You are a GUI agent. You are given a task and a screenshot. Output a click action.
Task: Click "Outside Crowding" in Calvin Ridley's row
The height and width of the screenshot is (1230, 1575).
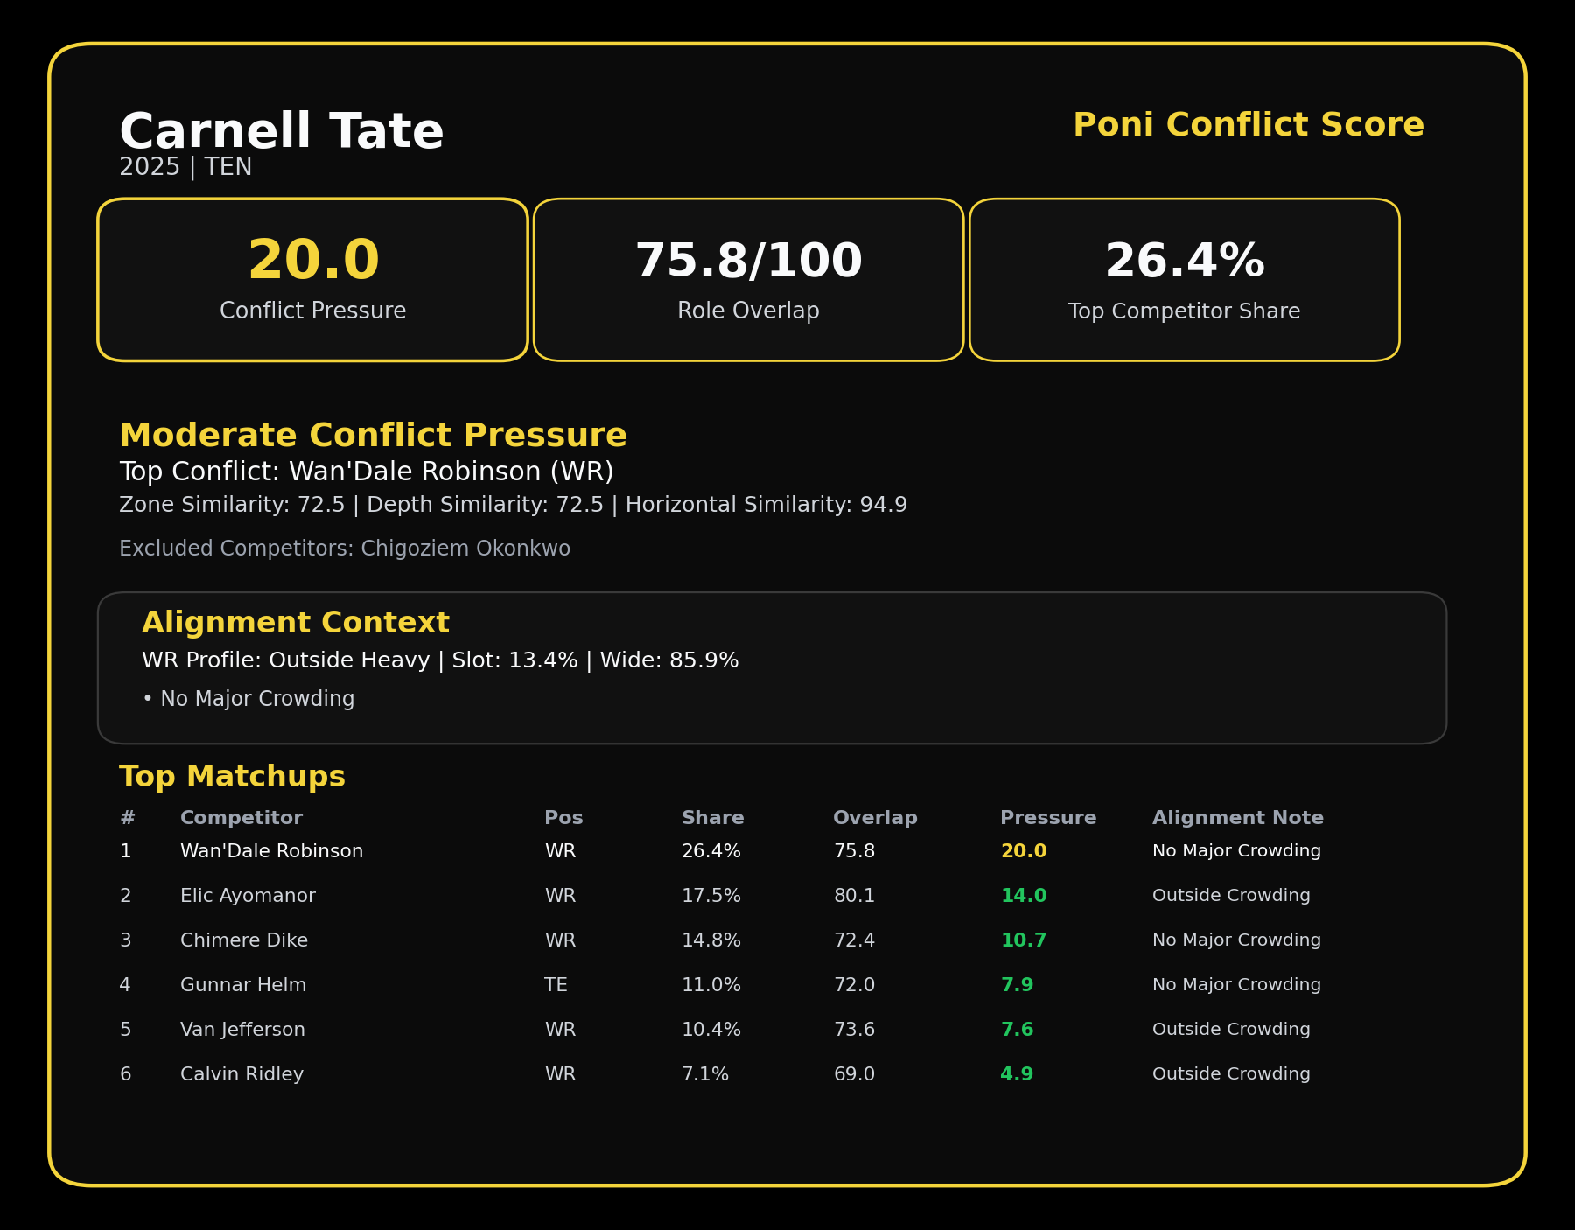click(1232, 1074)
